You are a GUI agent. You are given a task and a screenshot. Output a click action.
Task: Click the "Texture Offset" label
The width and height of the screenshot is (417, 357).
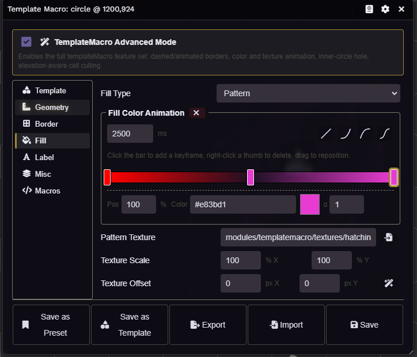tap(126, 283)
